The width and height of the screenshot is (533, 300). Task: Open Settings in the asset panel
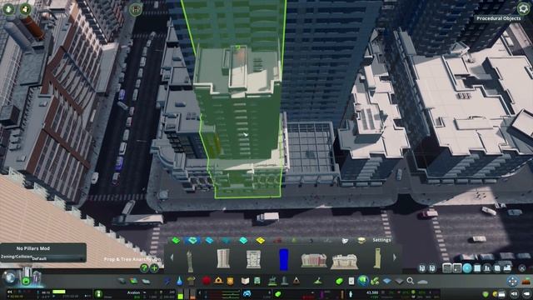click(381, 240)
